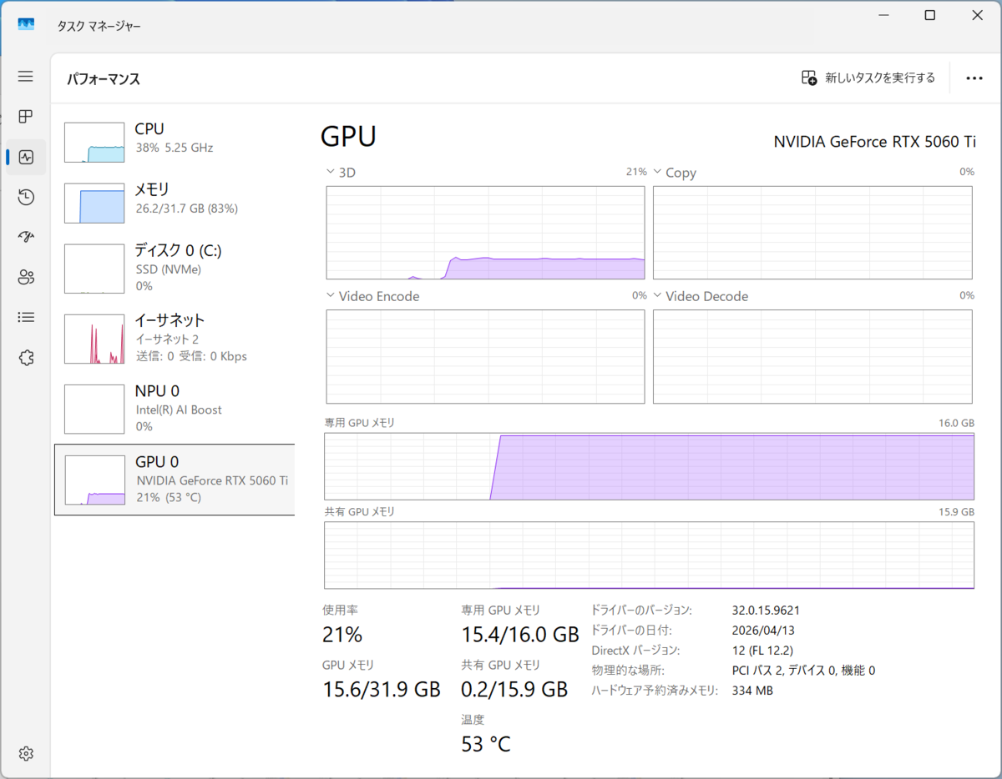Image resolution: width=1002 pixels, height=779 pixels.
Task: Click 新しいタスクを実行する button
Action: (868, 78)
